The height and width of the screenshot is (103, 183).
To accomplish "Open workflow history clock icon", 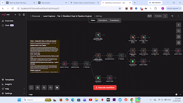I will (172, 16).
